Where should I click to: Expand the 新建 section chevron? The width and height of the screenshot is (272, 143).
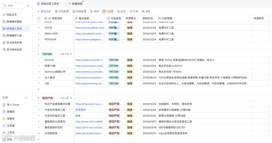[26, 98]
